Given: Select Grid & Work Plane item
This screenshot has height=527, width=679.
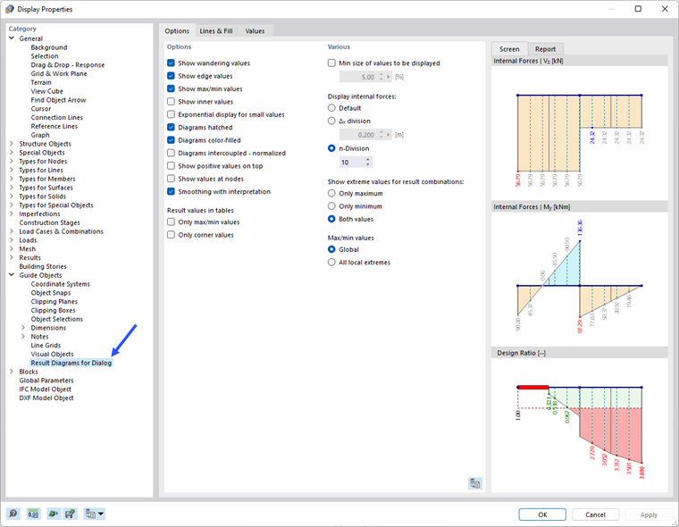Looking at the screenshot, I should click(59, 73).
